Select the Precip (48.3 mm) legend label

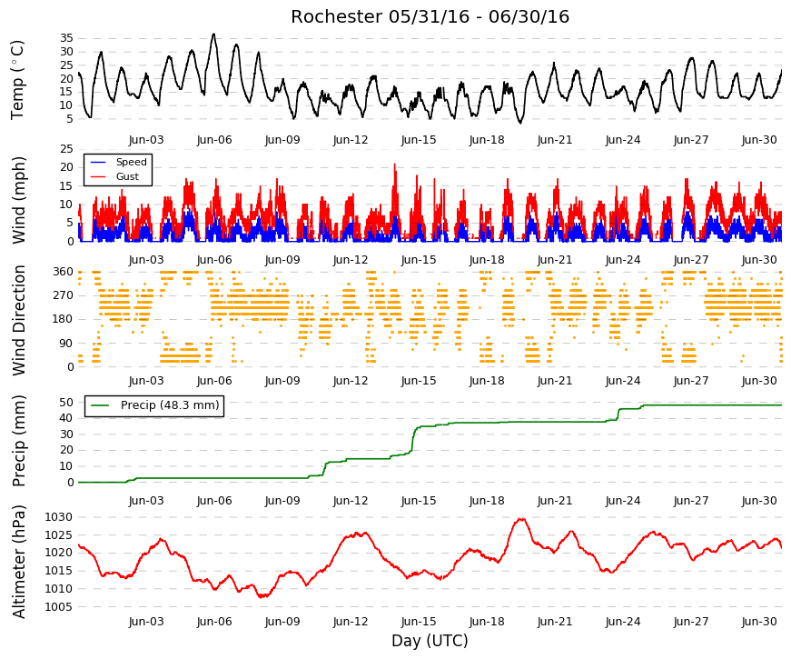click(170, 405)
